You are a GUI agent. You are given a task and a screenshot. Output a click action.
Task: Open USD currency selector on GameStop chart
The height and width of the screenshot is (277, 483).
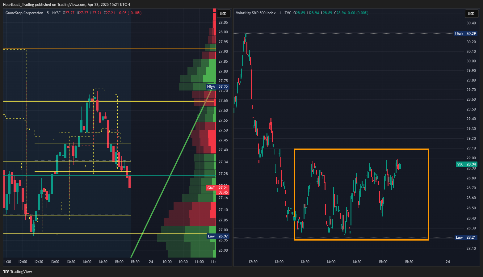[223, 14]
